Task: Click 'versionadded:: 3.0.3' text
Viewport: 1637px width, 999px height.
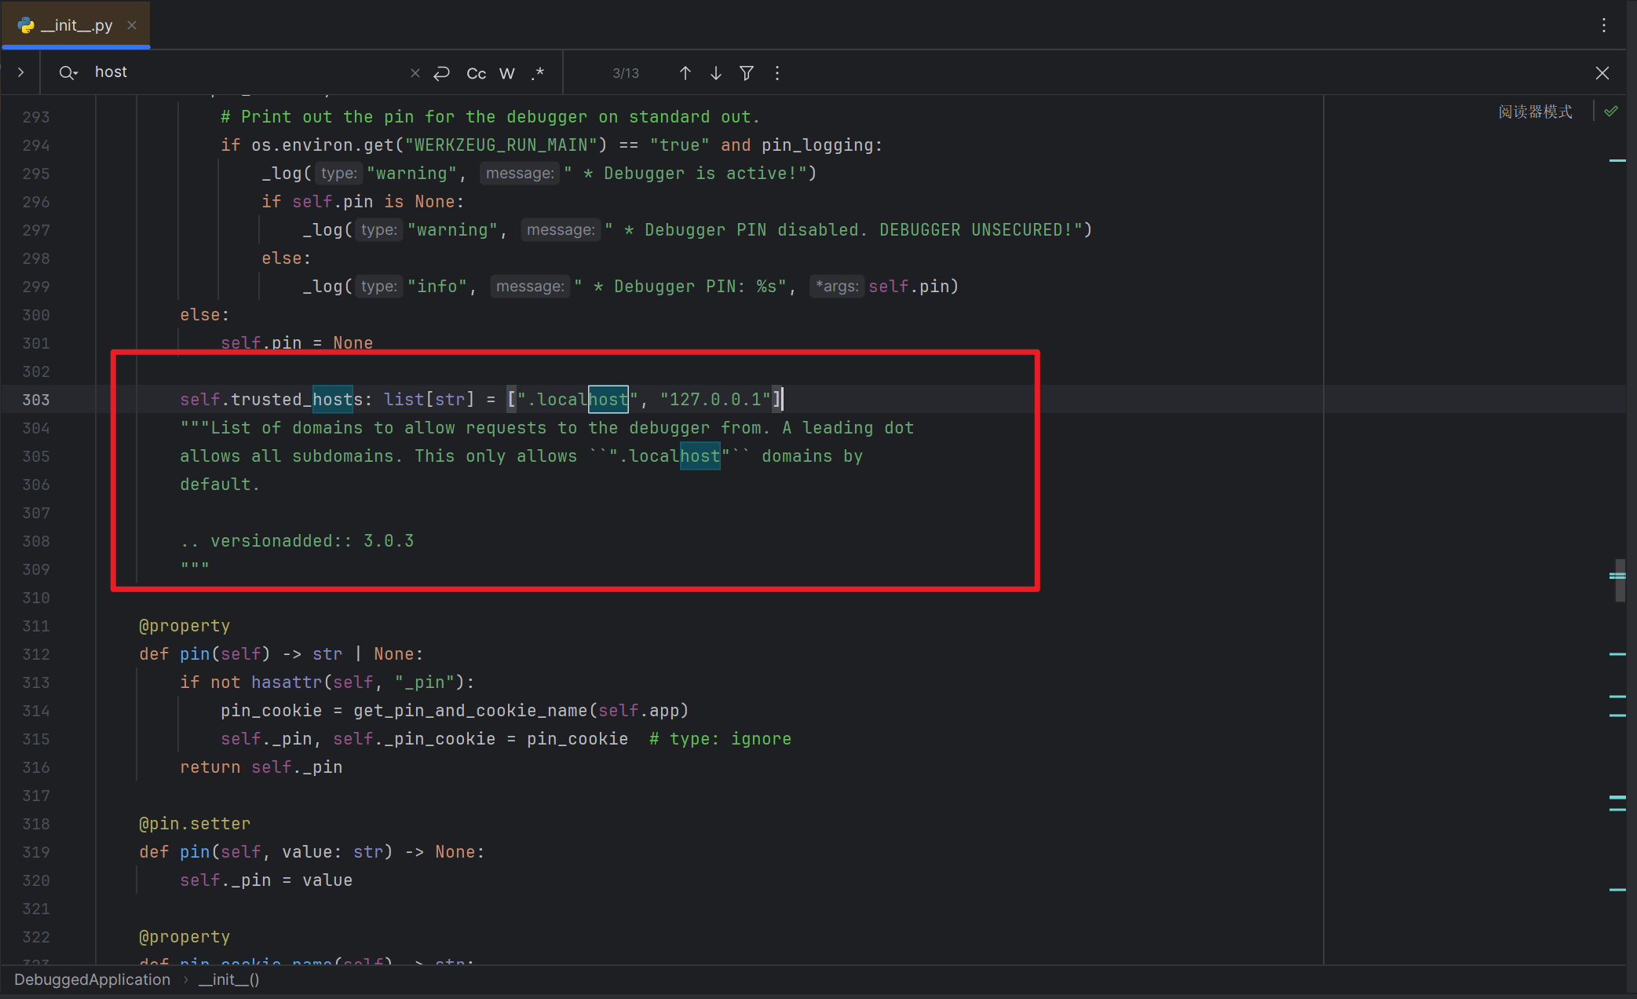Action: (x=312, y=541)
